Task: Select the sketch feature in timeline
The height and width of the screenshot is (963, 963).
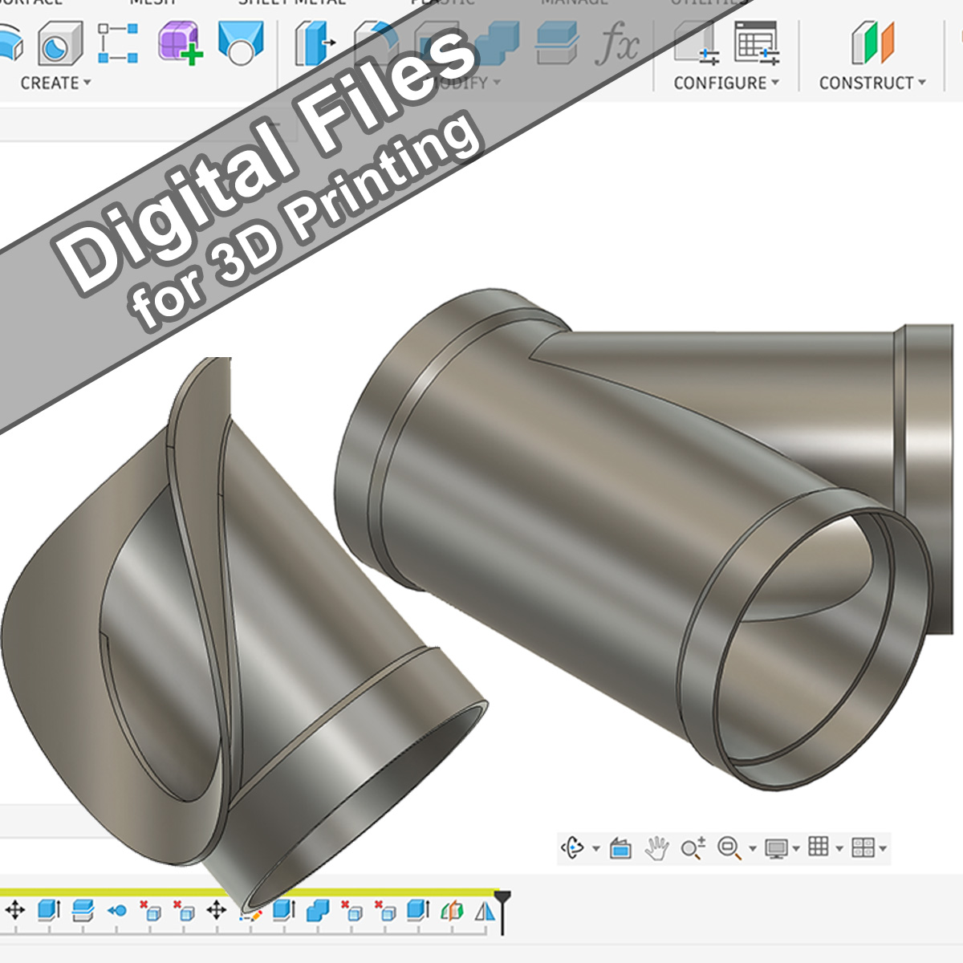Action: [x=250, y=912]
